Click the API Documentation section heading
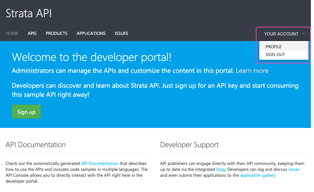Viewport: 314px width, 192px height. click(x=35, y=145)
